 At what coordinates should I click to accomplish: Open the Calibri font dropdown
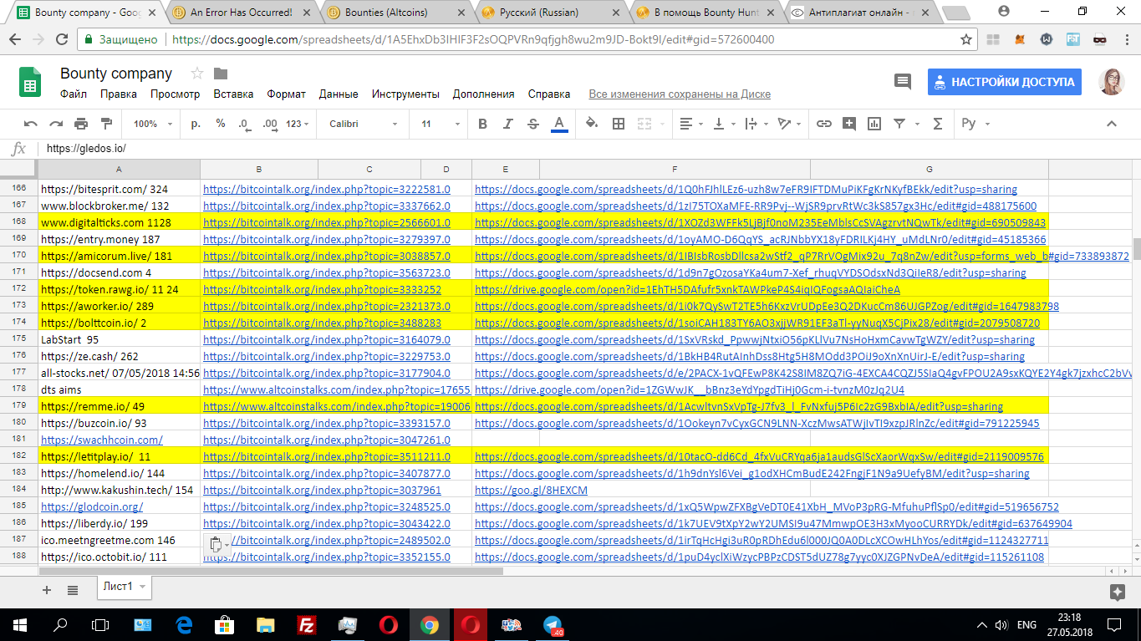point(364,124)
